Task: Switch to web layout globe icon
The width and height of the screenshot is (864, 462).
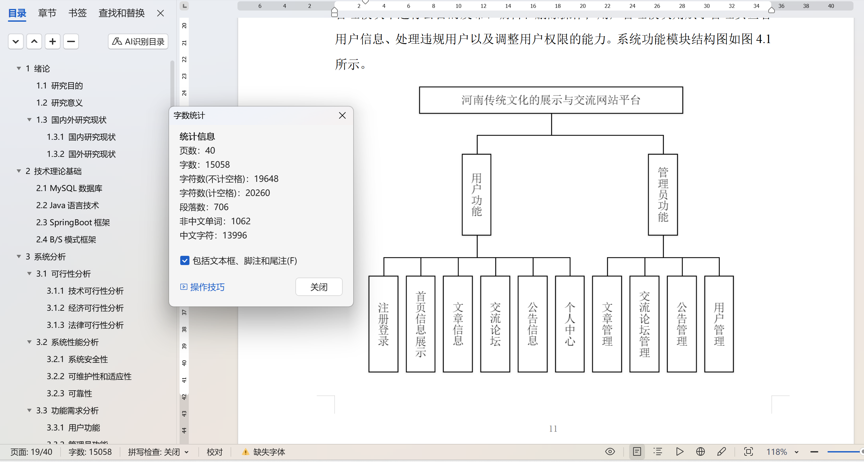Action: click(700, 451)
